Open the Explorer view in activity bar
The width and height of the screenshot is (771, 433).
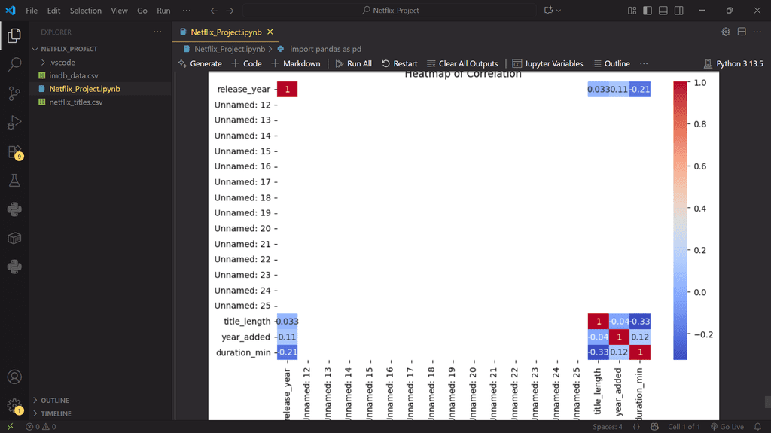coord(14,35)
